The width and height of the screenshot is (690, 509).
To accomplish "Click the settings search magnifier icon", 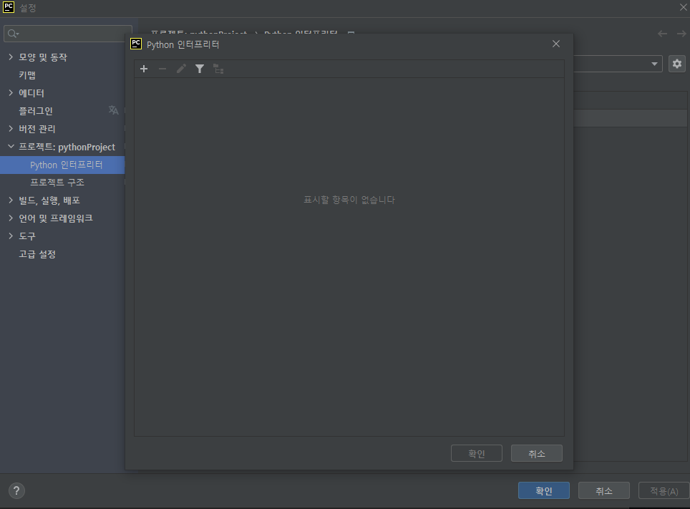I will (13, 34).
